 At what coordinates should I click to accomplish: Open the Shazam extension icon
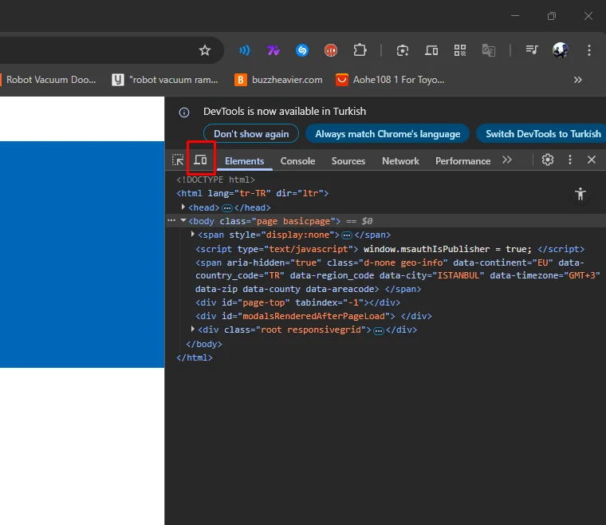pyautogui.click(x=302, y=50)
